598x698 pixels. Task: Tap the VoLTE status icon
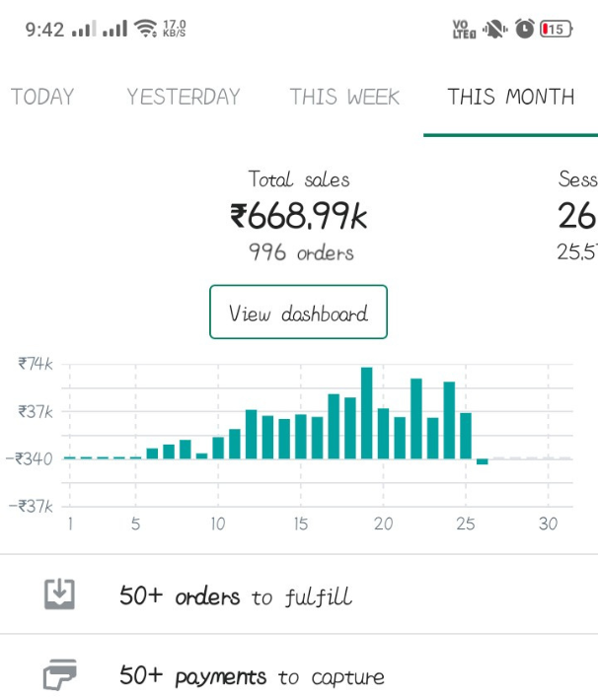(x=463, y=29)
